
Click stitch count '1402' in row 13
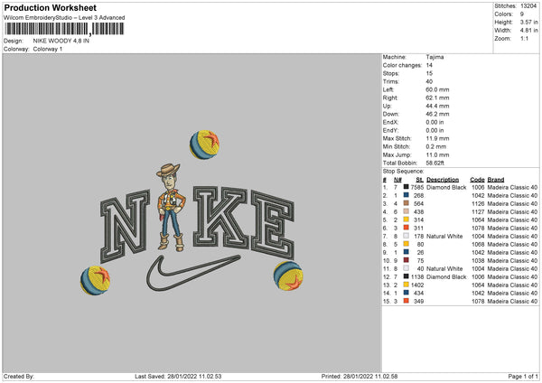pyautogui.click(x=417, y=285)
